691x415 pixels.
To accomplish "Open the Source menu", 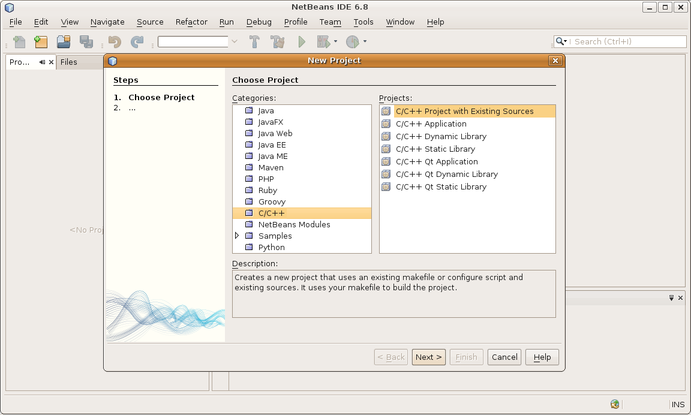I will coord(150,22).
